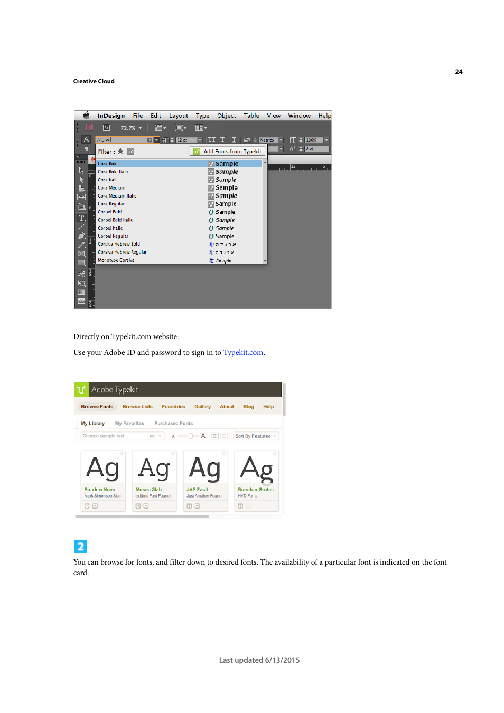The height and width of the screenshot is (713, 504).
Task: Select the Pen tool
Action: point(81,236)
